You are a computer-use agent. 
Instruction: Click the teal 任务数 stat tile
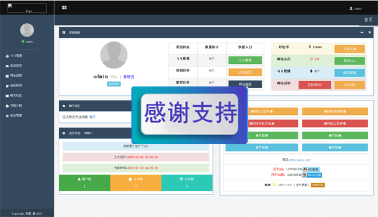[187, 183]
